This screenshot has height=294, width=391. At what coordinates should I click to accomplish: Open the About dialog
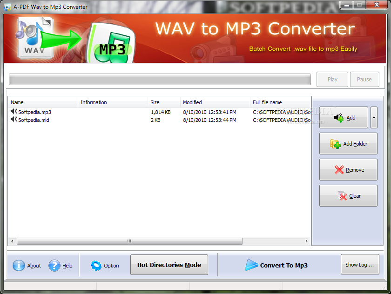(x=27, y=266)
